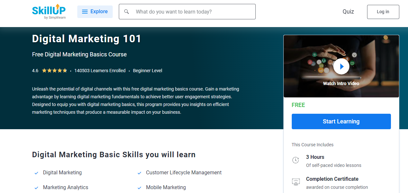Screen dimensions: 408x193
Task: Click the fifth star in the rating
Action: [x=64, y=70]
